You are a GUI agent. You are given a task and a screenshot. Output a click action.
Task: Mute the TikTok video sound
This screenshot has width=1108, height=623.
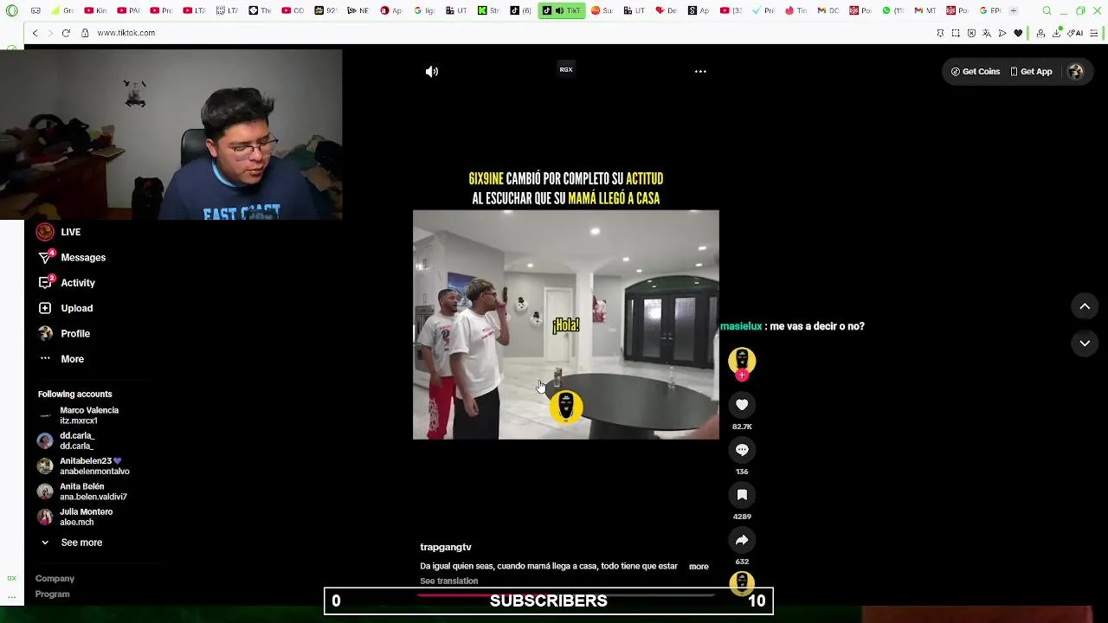click(432, 72)
